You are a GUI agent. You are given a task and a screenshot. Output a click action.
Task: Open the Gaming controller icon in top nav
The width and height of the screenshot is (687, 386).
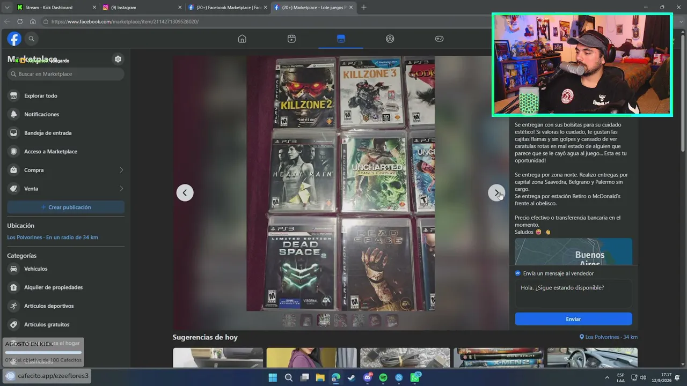[439, 39]
